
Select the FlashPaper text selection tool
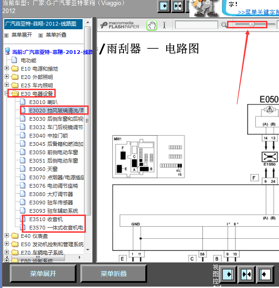(x=164, y=25)
